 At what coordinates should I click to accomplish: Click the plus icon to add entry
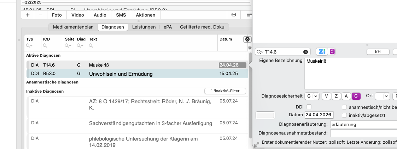28,15
